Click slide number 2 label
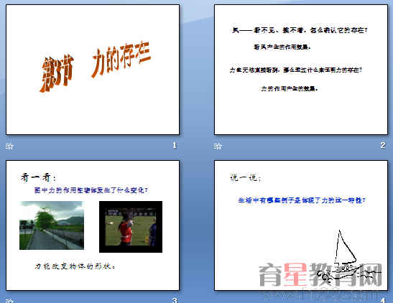Viewport: 393px width, 303px height. click(382, 145)
